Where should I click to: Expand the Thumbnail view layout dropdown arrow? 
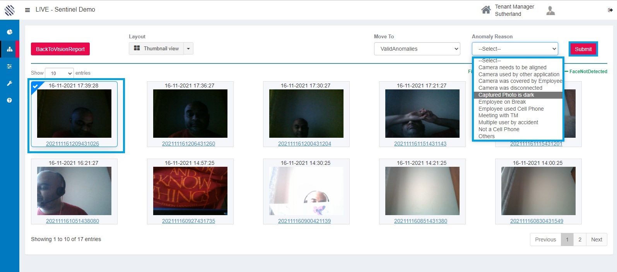(188, 49)
